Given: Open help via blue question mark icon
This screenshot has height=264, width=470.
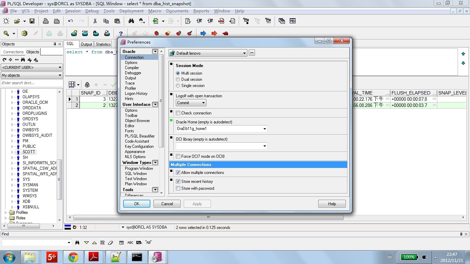Looking at the screenshot, I should click(x=121, y=33).
